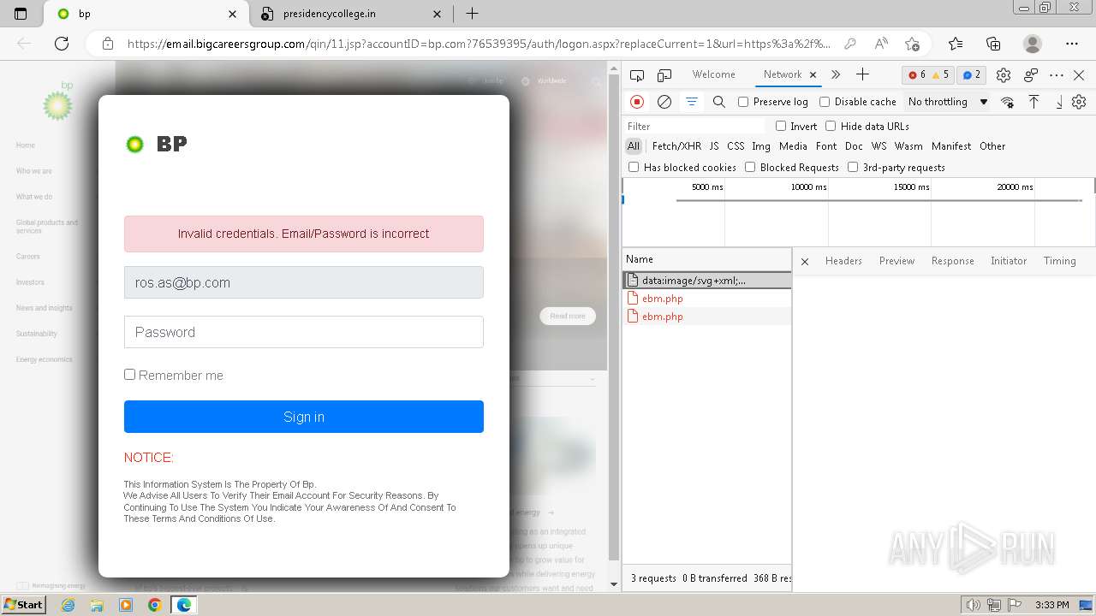Open DevTools feedback icon
Screen dimensions: 1096x616
(x=1031, y=75)
